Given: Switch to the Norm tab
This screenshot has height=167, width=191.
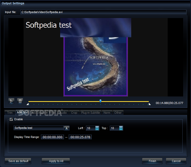Looking at the screenshot, I should (107, 113).
